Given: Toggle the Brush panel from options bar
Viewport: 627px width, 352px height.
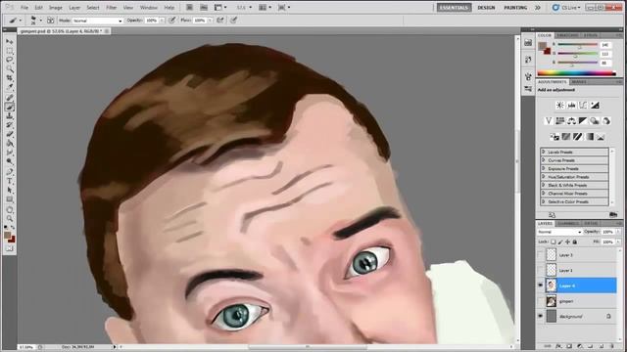Looking at the screenshot, I should (x=50, y=21).
